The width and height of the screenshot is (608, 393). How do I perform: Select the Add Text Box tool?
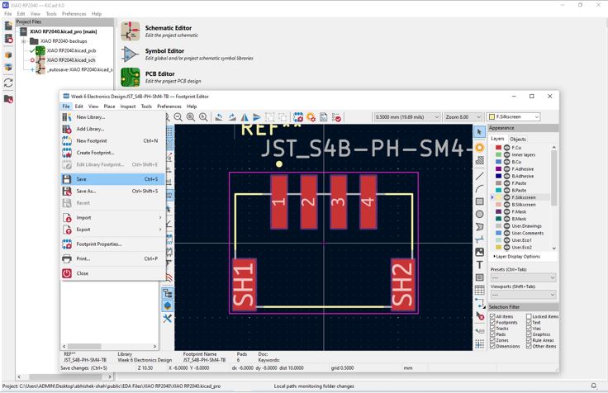pyautogui.click(x=480, y=277)
